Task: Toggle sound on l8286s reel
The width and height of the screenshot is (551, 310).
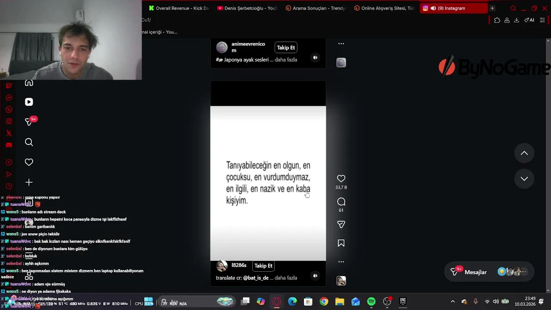Action: click(315, 276)
